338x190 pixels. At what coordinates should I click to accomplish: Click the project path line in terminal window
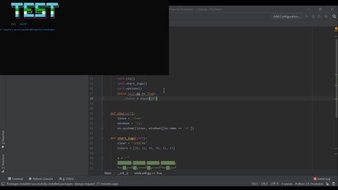27,30
